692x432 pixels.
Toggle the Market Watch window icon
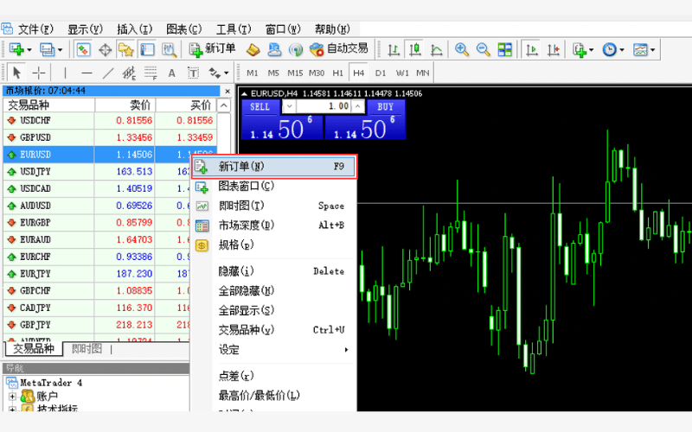coord(83,49)
